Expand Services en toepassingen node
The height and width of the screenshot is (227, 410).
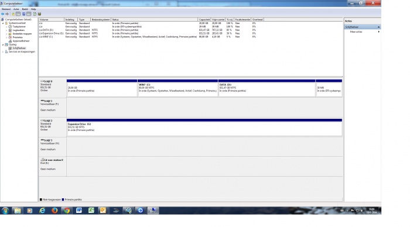click(x=3, y=51)
